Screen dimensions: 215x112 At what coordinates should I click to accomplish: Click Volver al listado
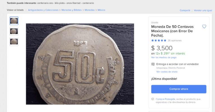pos(15,10)
